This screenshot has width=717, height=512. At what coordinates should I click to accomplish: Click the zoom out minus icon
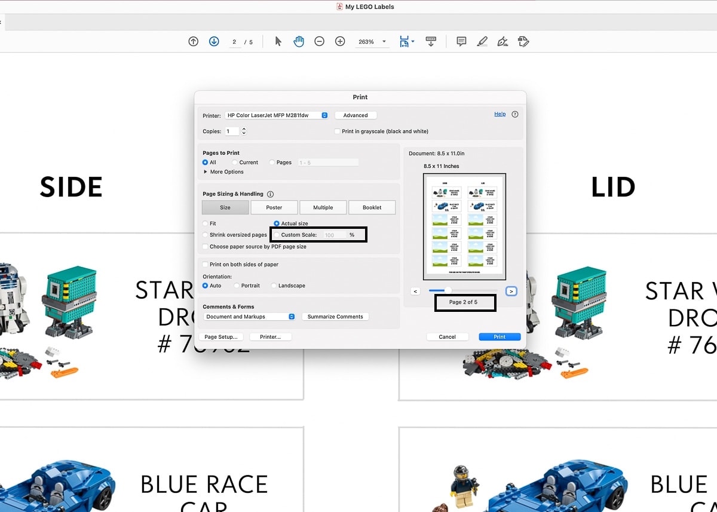click(x=320, y=42)
